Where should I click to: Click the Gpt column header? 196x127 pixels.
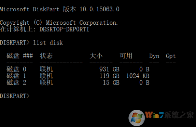(x=171, y=56)
